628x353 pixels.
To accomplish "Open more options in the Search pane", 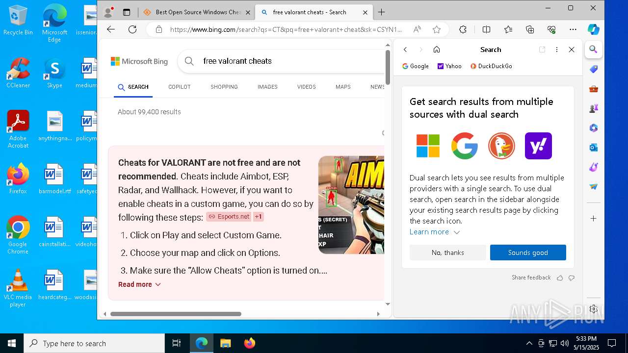I will (x=557, y=50).
